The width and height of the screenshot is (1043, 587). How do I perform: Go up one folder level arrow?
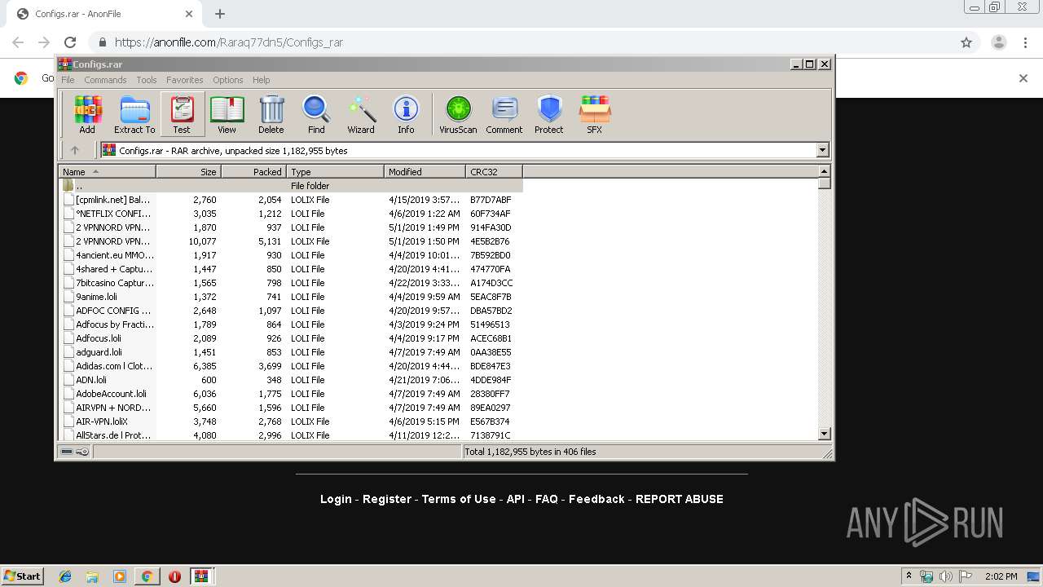click(x=75, y=150)
